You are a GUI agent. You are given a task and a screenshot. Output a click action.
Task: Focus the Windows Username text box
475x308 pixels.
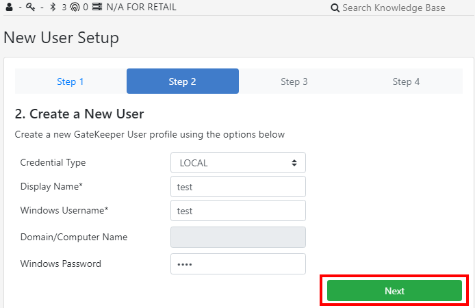coord(237,211)
